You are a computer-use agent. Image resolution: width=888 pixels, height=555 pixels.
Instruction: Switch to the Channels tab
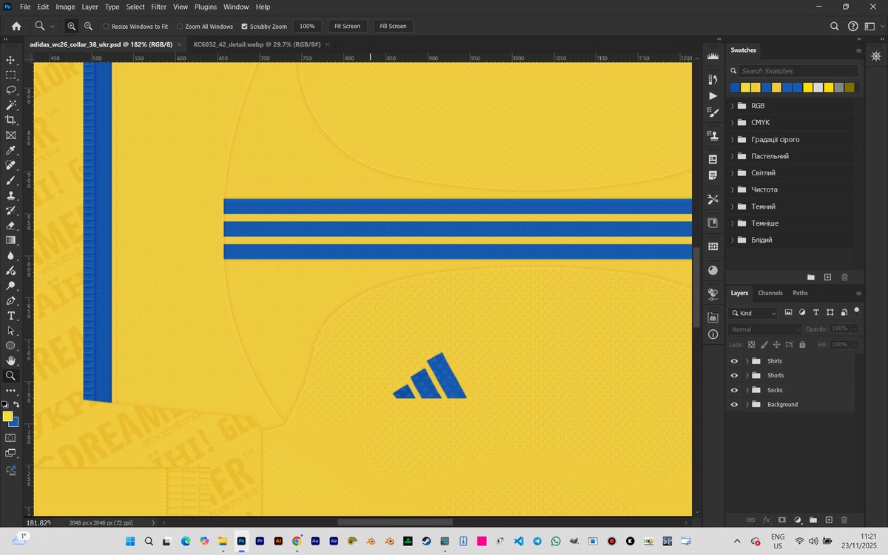[770, 293]
